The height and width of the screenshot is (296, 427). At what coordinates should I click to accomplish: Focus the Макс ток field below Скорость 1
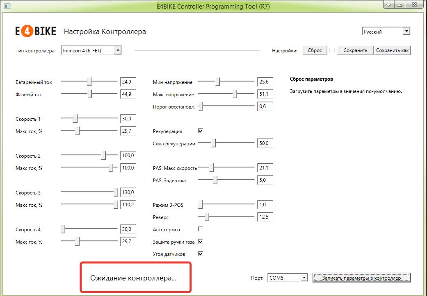pos(128,131)
